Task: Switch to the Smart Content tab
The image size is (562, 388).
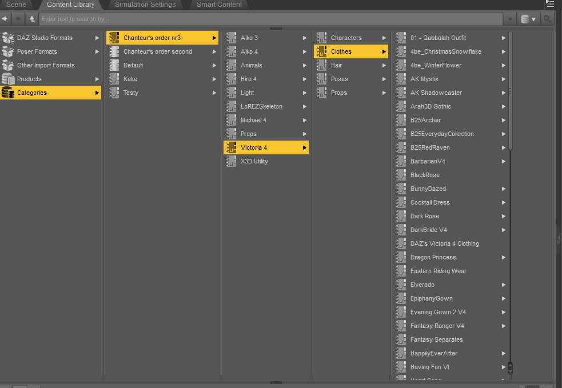Action: coord(219,5)
